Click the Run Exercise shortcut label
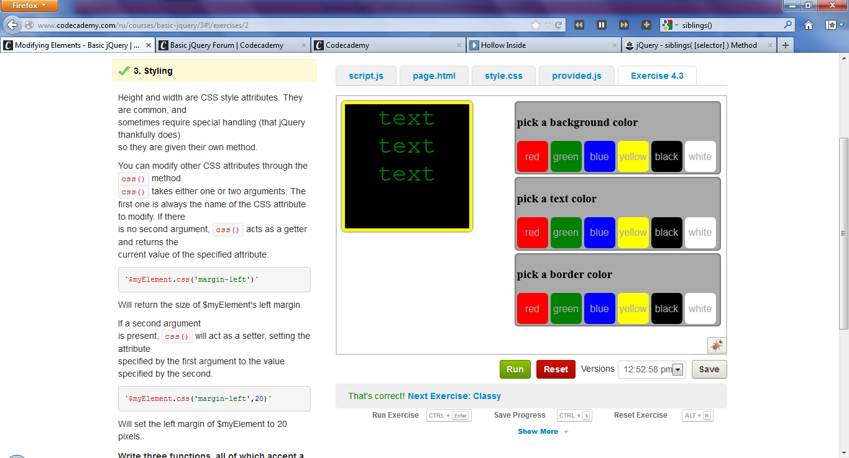Image resolution: width=849 pixels, height=458 pixels. pyautogui.click(x=395, y=415)
